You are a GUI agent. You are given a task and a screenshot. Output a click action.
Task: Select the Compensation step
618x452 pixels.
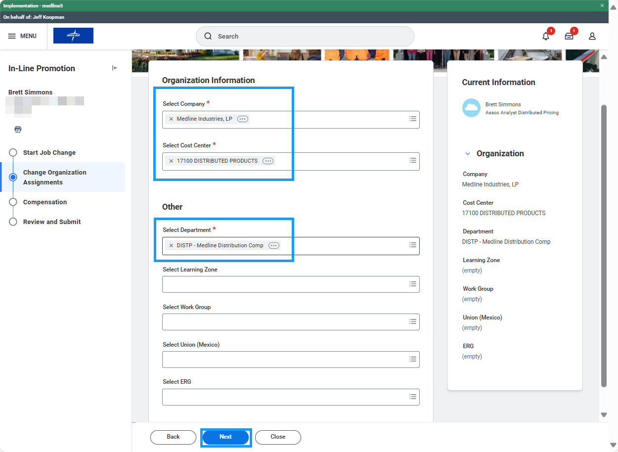coord(44,202)
